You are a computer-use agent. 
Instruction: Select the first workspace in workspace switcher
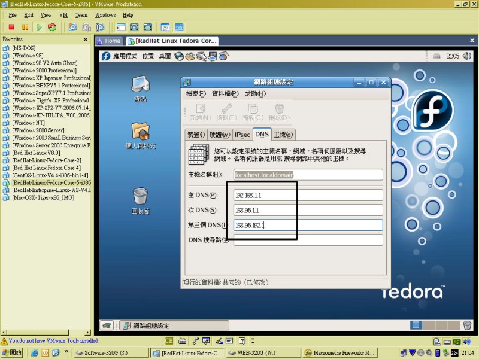[x=416, y=325]
